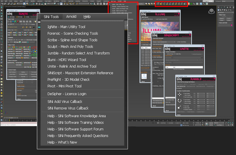The image size is (236, 155).
Task: Collapse the Object Type rollout
Action: (222, 15)
